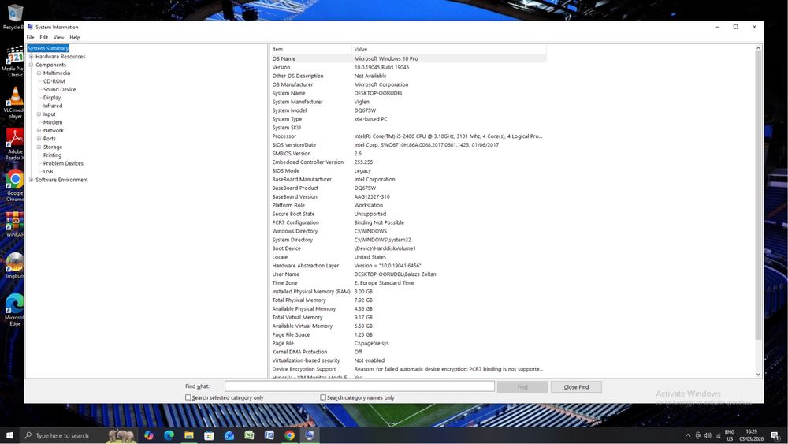This screenshot has height=444, width=788.
Task: Click the Close Find button
Action: point(576,386)
